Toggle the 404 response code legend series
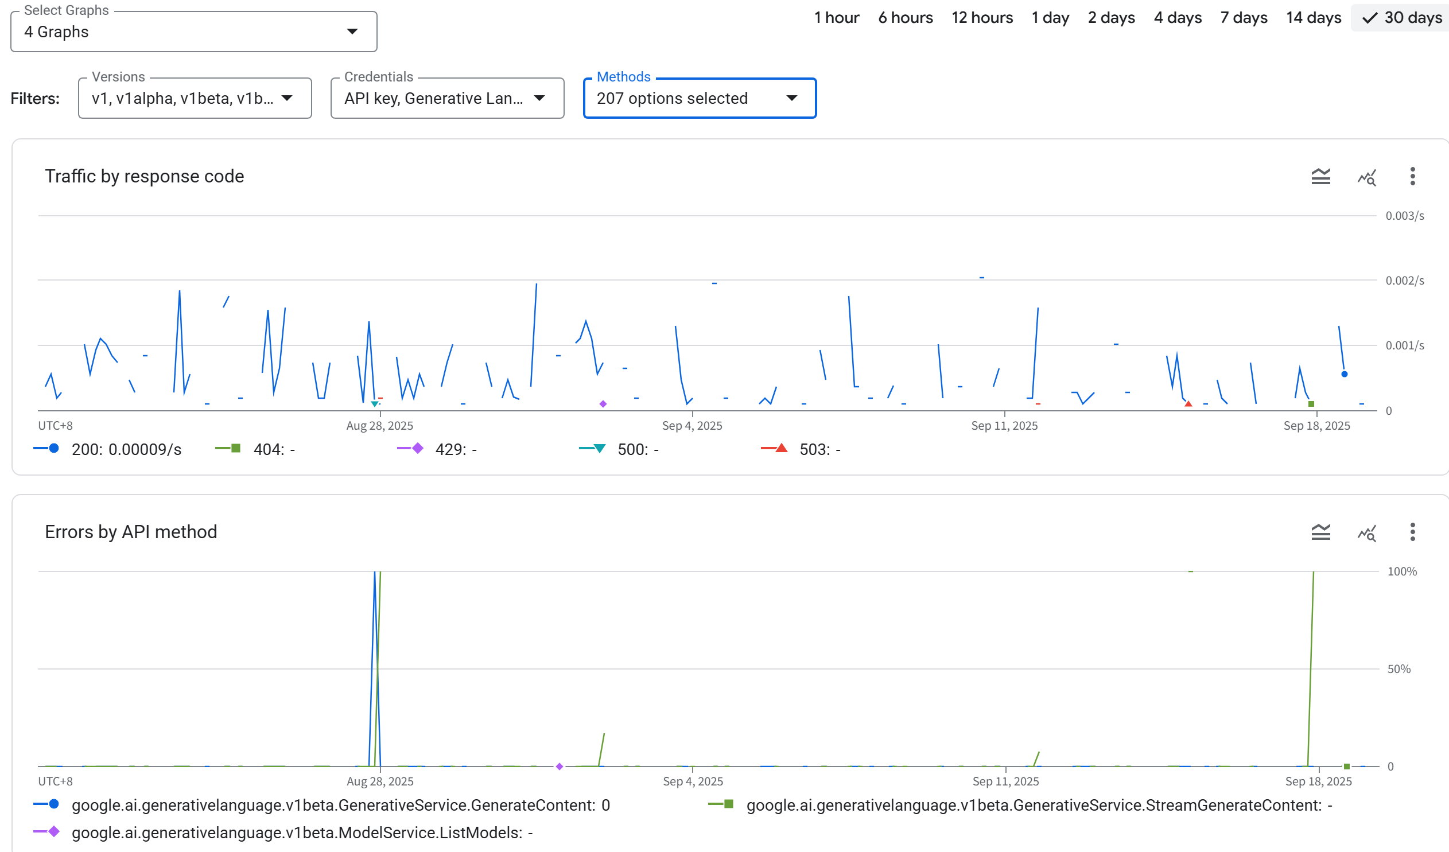 [255, 450]
